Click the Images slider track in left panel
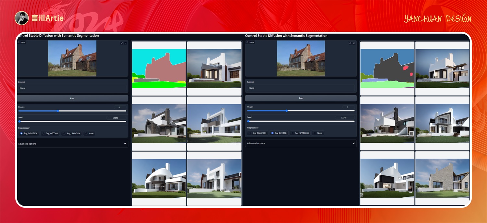 [x=72, y=111]
